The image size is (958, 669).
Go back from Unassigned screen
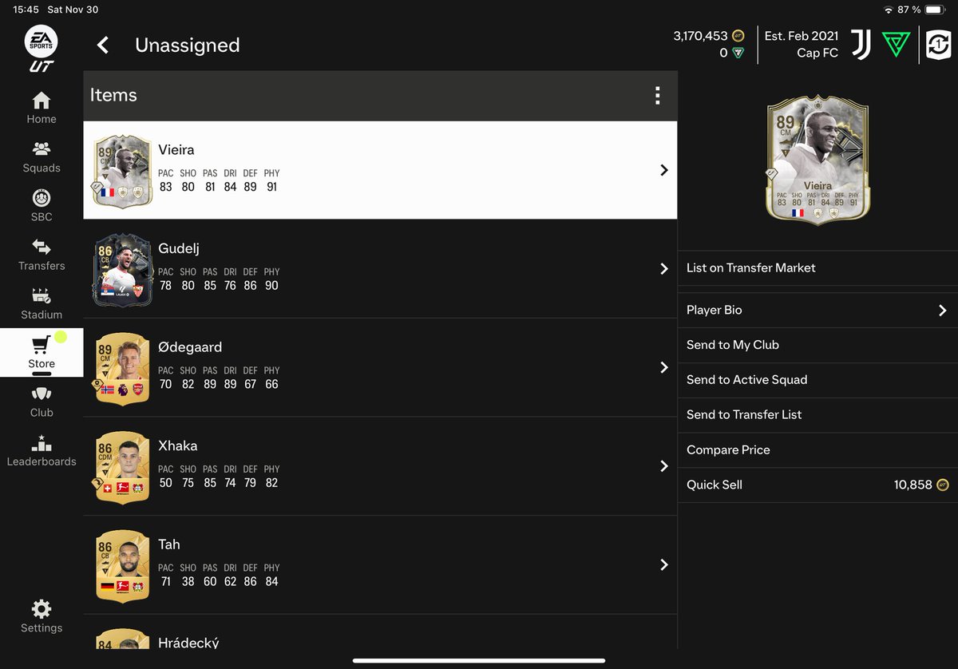coord(103,45)
